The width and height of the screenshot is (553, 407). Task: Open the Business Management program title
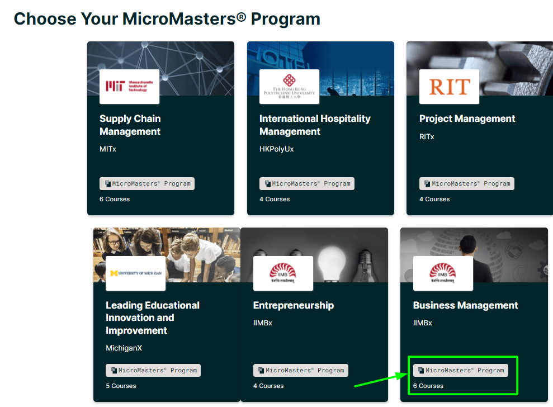click(x=466, y=305)
